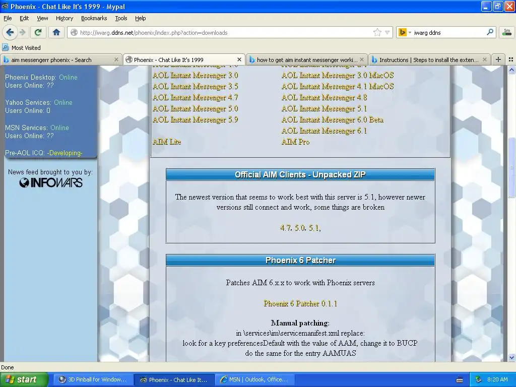Close the how to get aim tab

coord(362,59)
